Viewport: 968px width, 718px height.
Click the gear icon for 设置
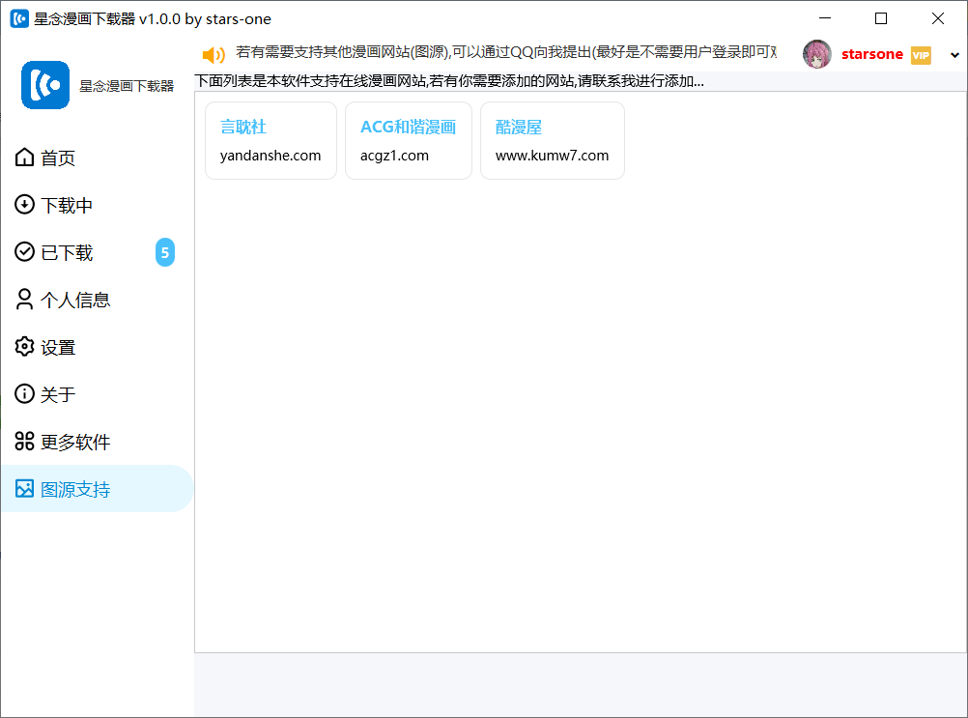tap(24, 347)
